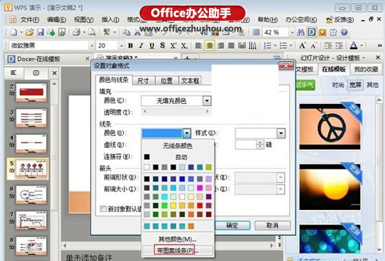Click the 反馈(B) feedback link
Screen dimensions: 385x261
click(340, 20)
